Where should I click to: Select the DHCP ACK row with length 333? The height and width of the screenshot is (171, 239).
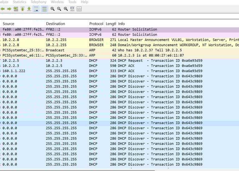[119, 71]
